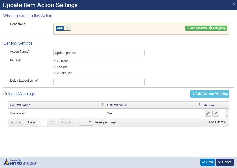
Task: Click the Add Column Mapping button
Action: coord(210,94)
